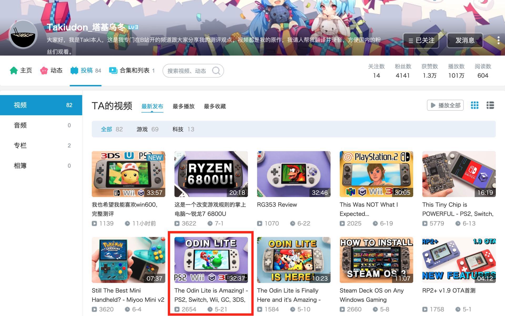Open 合集和列表 collections icon
The height and width of the screenshot is (316, 505).
coord(113,71)
